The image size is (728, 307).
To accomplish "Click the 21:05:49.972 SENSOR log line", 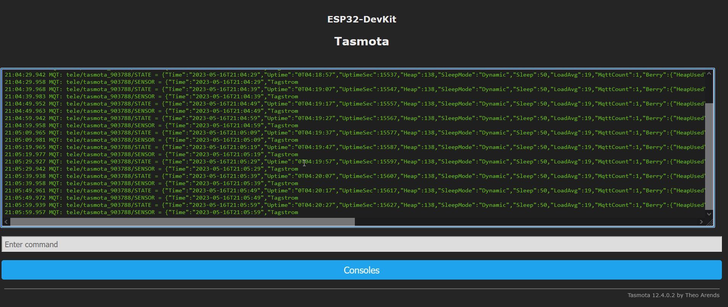I will (151, 198).
